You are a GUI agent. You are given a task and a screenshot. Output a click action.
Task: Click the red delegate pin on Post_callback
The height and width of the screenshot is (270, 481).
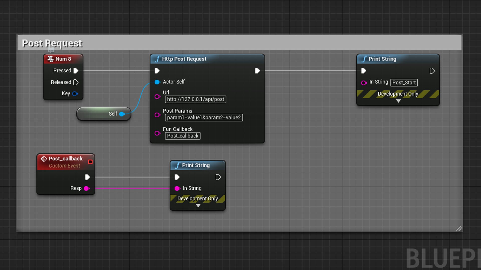(90, 162)
